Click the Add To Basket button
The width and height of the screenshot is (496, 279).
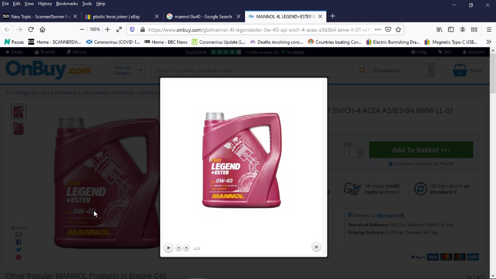click(421, 150)
